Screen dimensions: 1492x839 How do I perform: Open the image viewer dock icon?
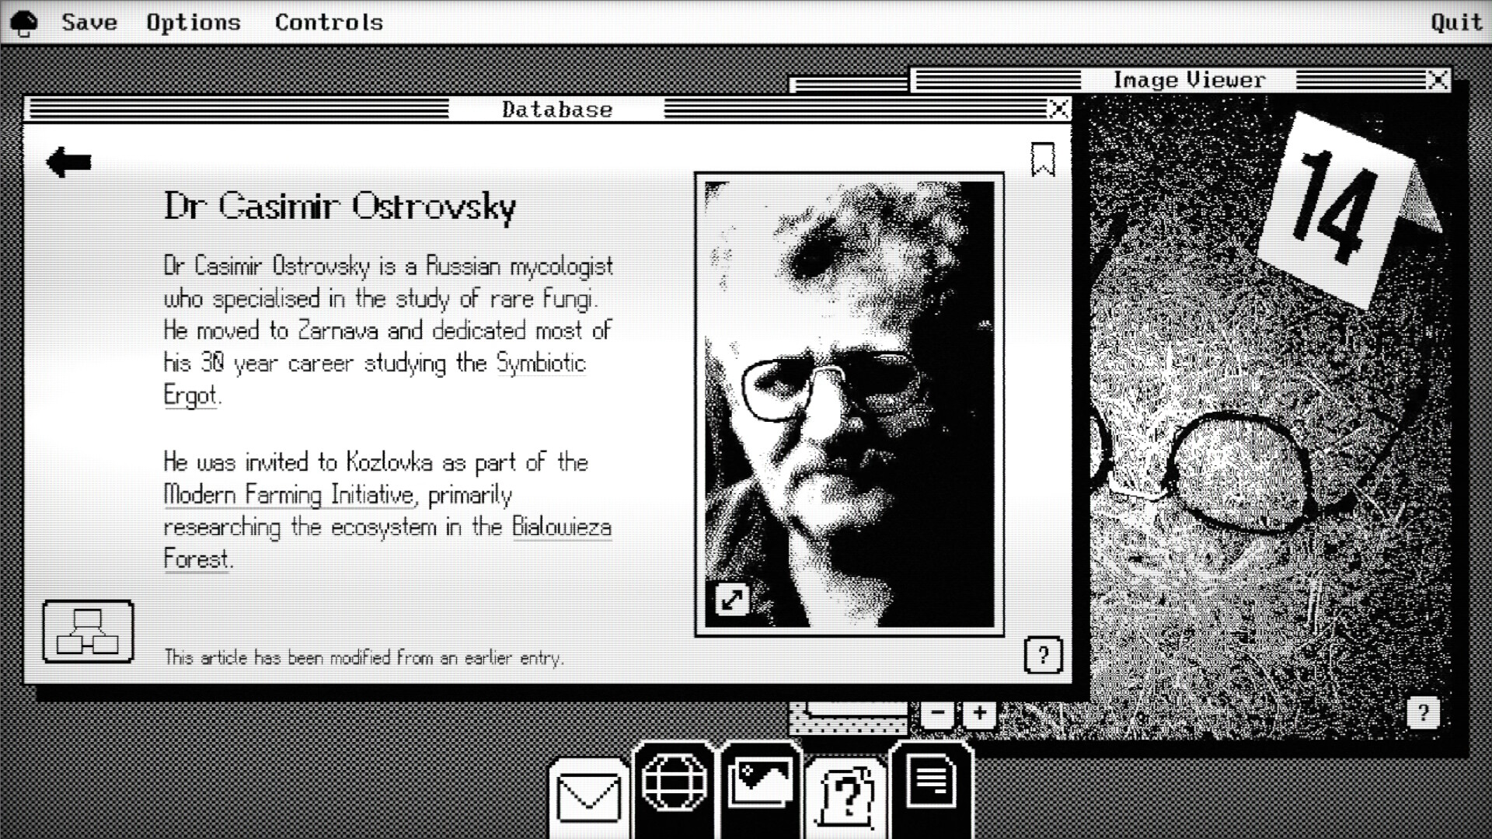(x=760, y=783)
